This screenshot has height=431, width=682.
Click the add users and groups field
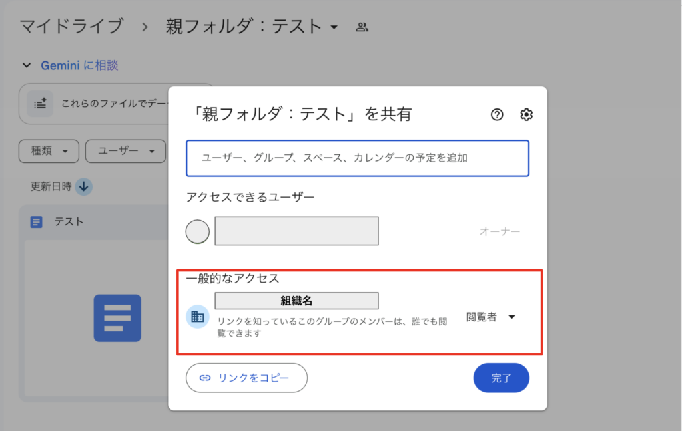358,158
